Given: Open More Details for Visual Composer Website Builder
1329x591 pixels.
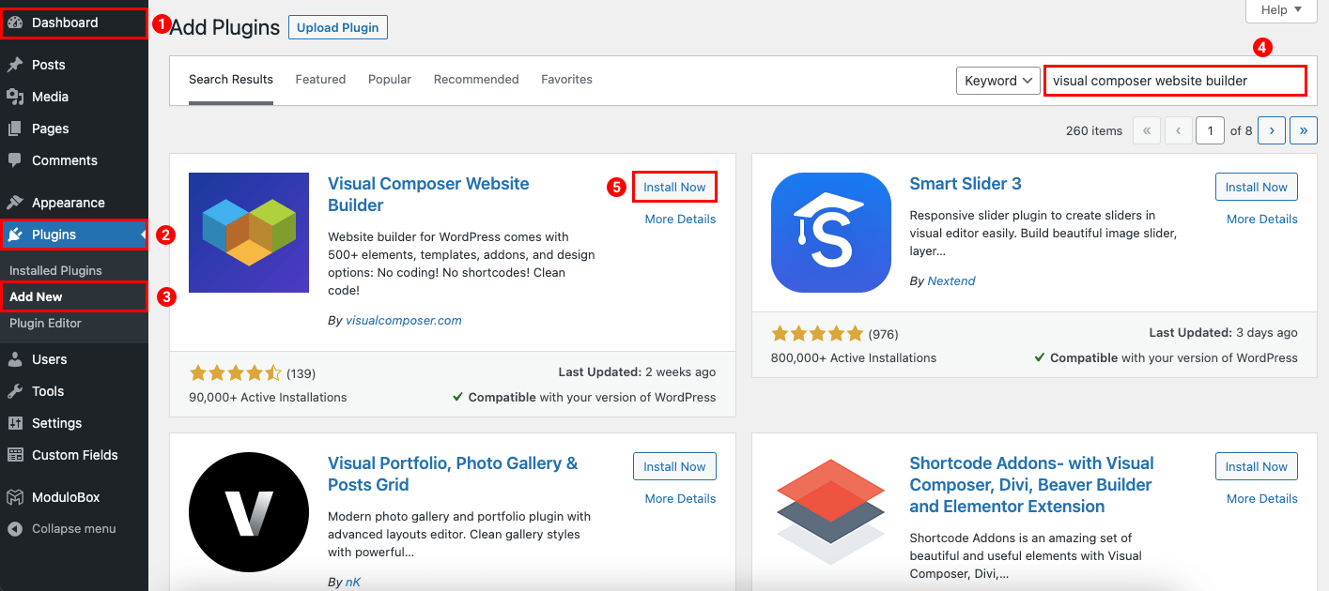Looking at the screenshot, I should click(680, 219).
